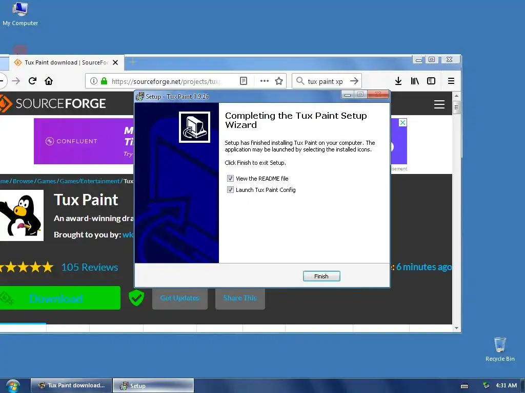This screenshot has height=393, width=525.
Task: Click the five-star rating
Action: tap(27, 267)
